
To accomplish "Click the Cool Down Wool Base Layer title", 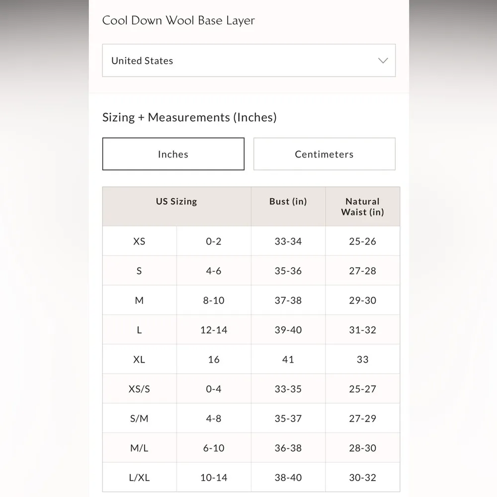I will [x=178, y=21].
